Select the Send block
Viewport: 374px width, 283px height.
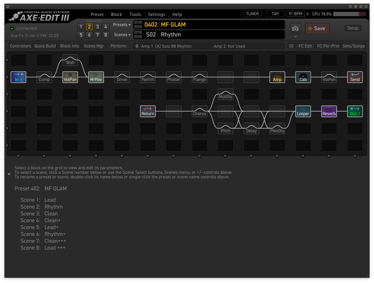(355, 77)
